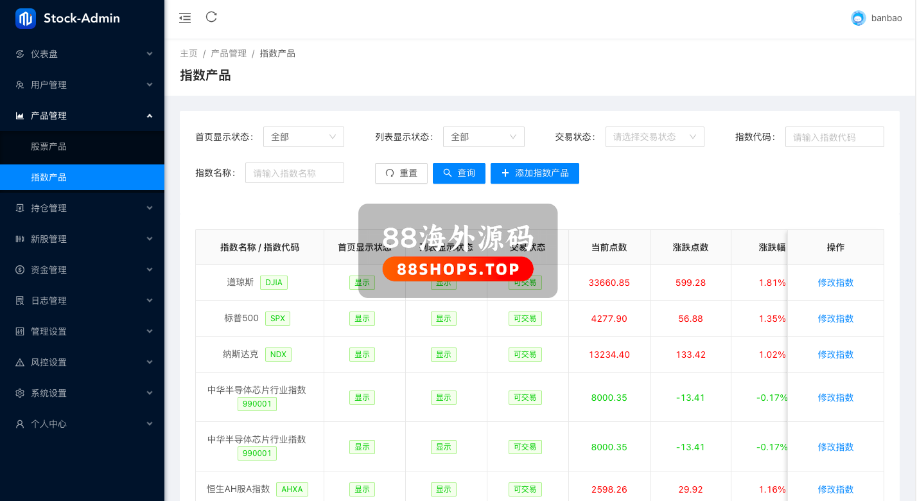
Task: Open the 首页显示状态 dropdown
Action: click(303, 137)
